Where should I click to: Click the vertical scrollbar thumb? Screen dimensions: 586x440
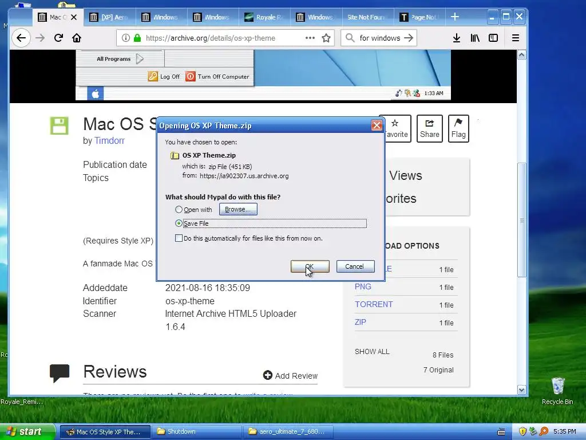pyautogui.click(x=522, y=220)
